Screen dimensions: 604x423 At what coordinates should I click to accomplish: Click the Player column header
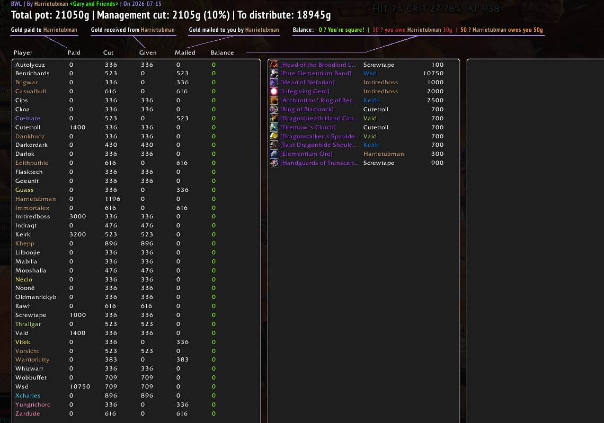[x=23, y=52]
